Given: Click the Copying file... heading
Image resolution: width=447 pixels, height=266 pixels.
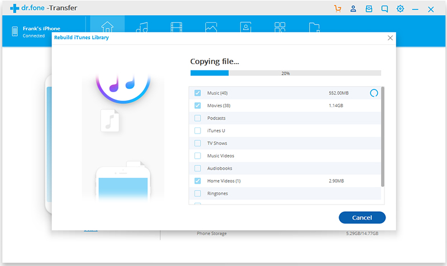Looking at the screenshot, I should tap(215, 61).
